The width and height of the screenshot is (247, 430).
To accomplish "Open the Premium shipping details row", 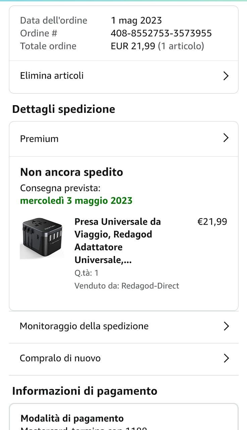I will tap(40, 139).
